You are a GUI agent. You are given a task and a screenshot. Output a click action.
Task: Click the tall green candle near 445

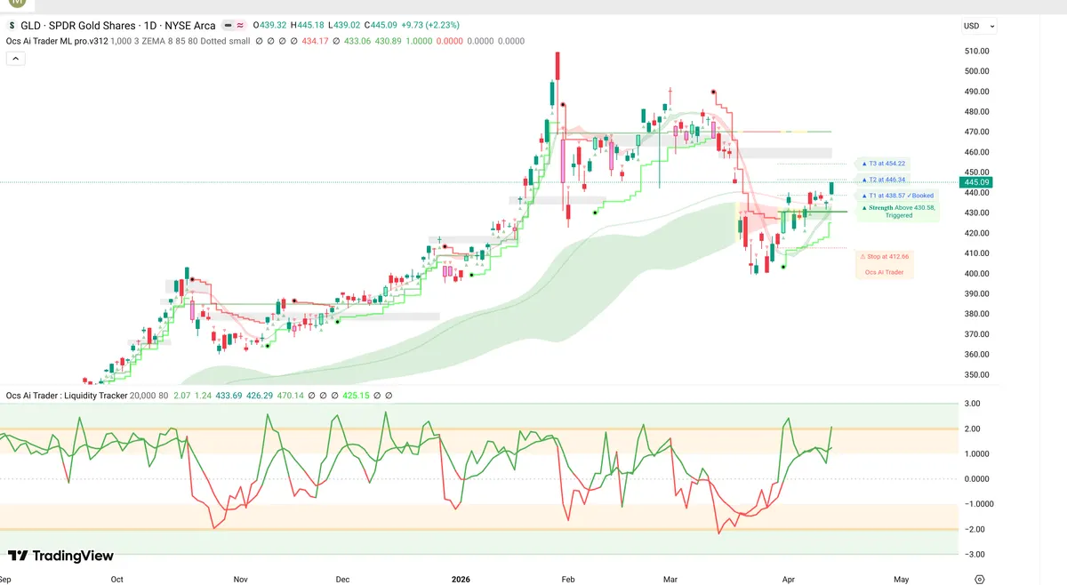click(x=831, y=188)
